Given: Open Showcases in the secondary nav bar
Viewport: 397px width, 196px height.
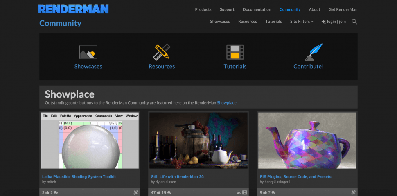Looking at the screenshot, I should 220,22.
